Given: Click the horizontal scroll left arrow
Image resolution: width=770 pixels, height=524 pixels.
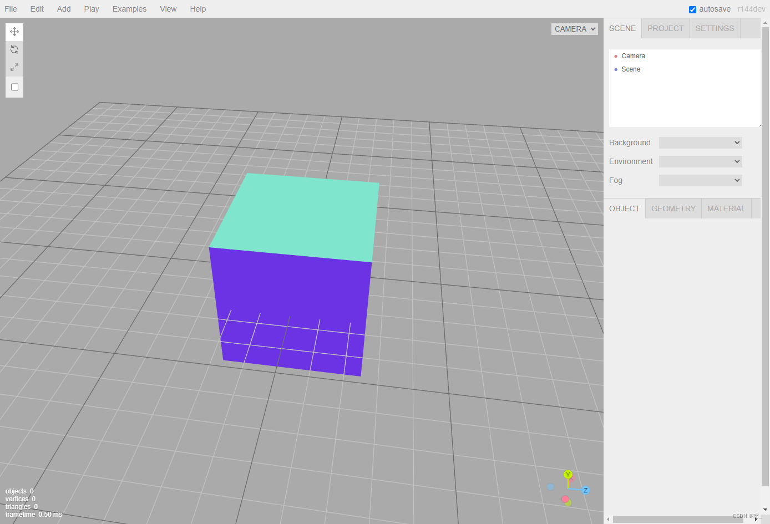Looking at the screenshot, I should 608,520.
